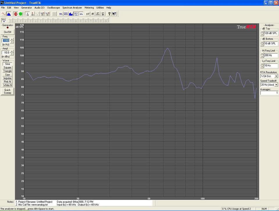Click the Averages input field

(x=269, y=93)
